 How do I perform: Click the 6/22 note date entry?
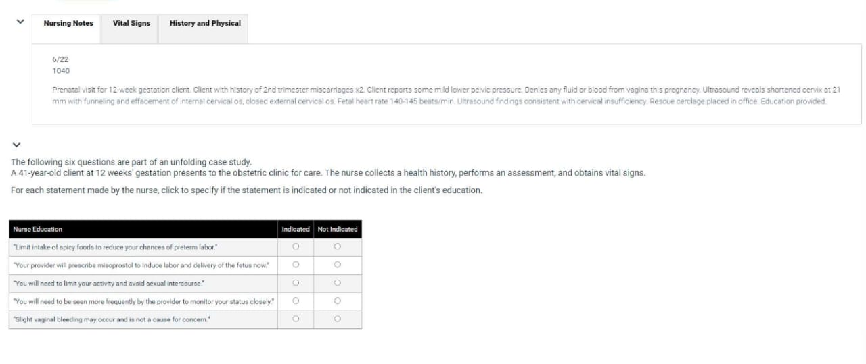tap(60, 59)
